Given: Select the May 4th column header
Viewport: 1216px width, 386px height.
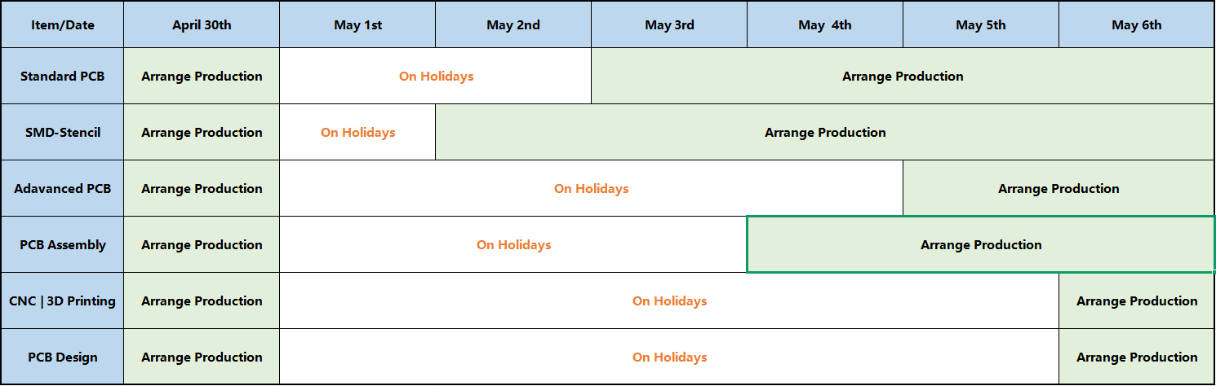Looking at the screenshot, I should (x=825, y=24).
